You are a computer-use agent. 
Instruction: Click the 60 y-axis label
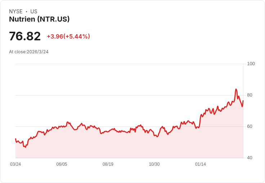click(250, 126)
